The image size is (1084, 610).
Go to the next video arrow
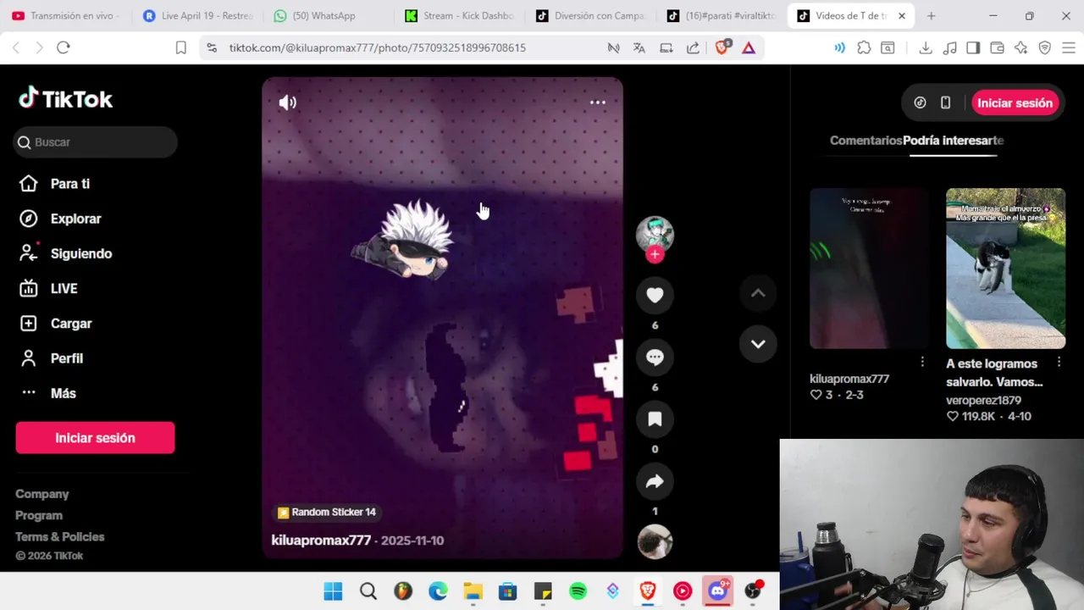pos(758,344)
